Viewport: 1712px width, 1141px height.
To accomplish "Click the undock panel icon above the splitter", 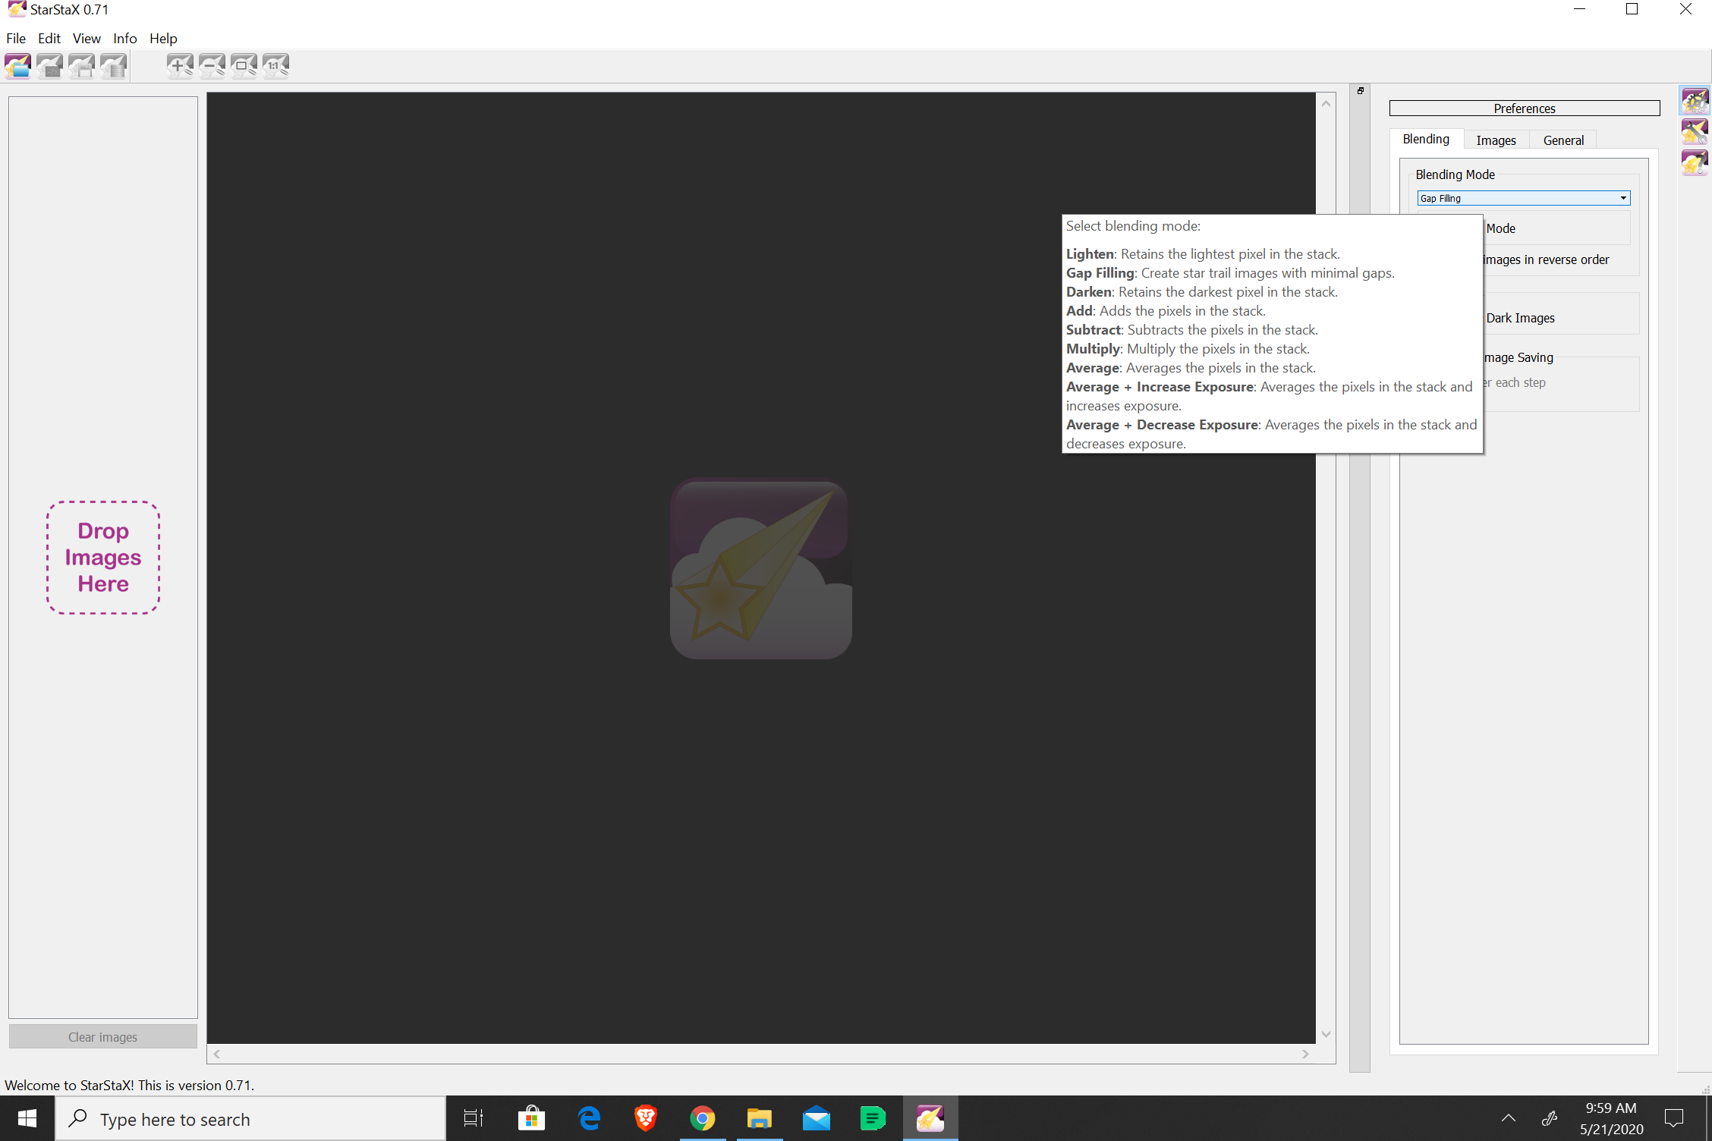I will pos(1361,90).
